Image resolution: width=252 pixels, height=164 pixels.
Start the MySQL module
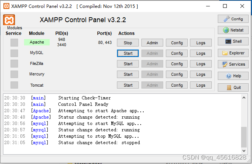pos(128,53)
